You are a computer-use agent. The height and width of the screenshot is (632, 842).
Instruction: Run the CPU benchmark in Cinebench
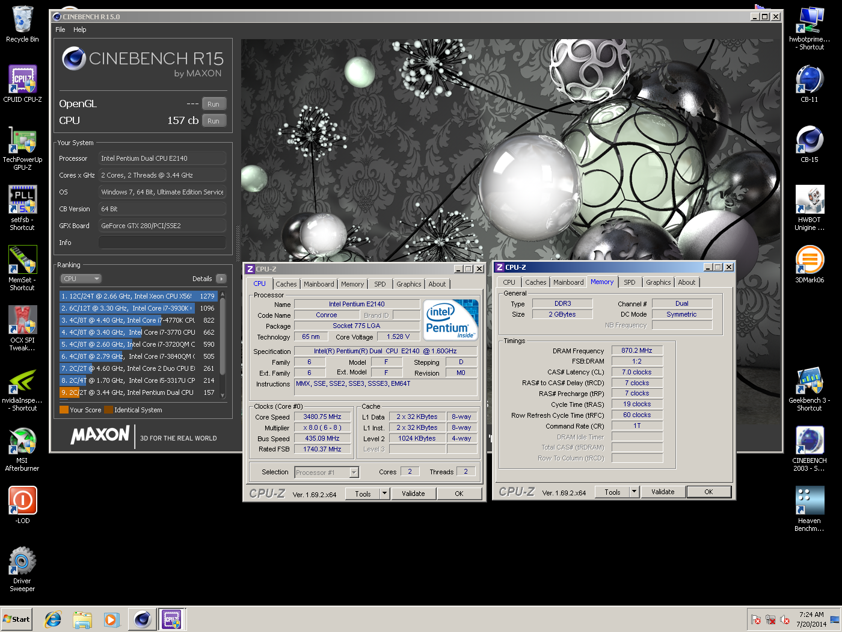click(x=214, y=120)
